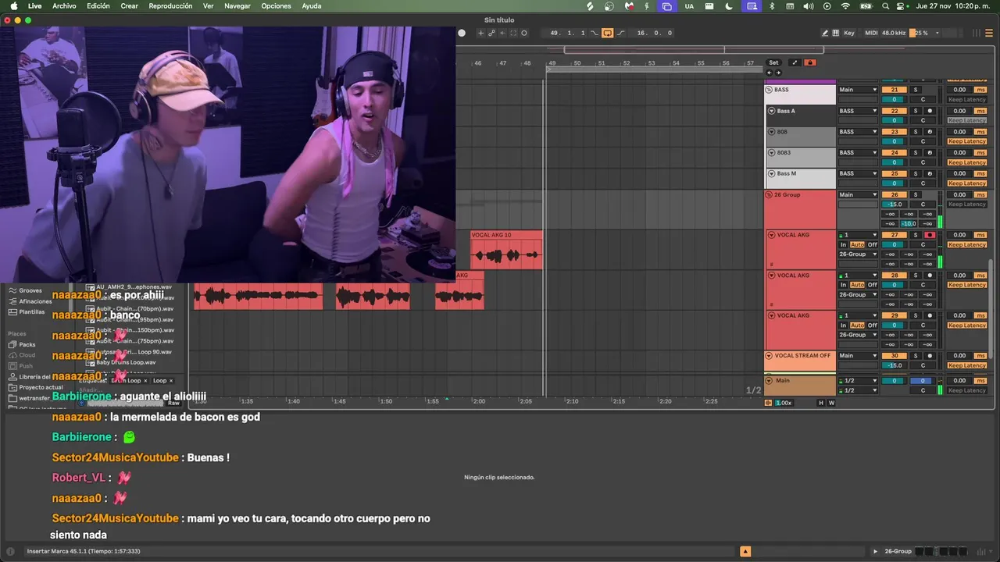Click the punch-in switch icon
Viewport: 1000px width, 562px height.
[x=595, y=33]
